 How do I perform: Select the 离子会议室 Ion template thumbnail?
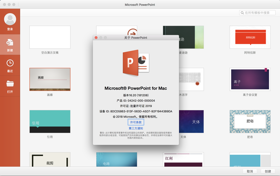point(250,79)
